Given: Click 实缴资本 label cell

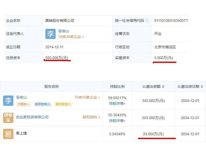Looking at the screenshot, I should [x=132, y=58].
